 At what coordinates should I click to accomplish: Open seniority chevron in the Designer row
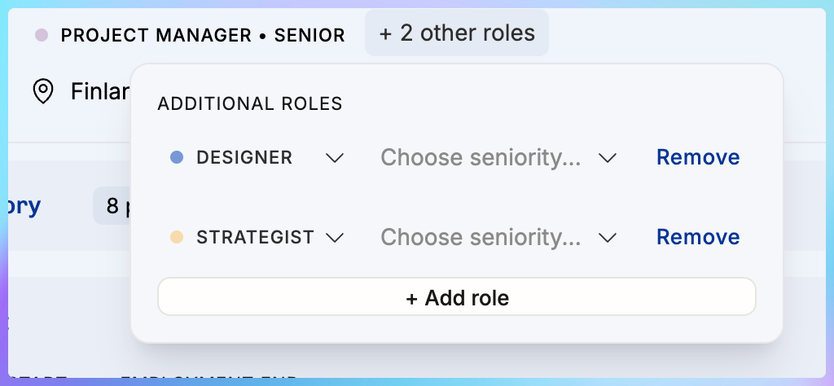click(x=608, y=158)
